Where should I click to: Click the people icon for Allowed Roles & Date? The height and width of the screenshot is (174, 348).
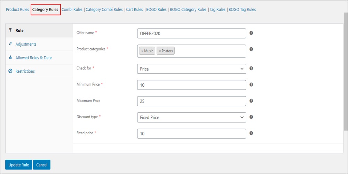[x=10, y=57]
